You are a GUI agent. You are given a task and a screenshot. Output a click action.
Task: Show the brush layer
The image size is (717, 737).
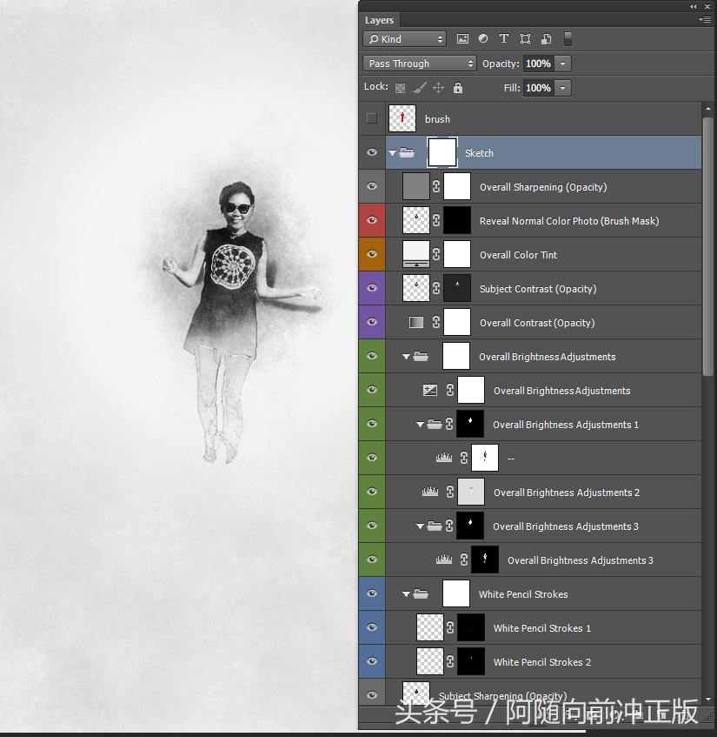click(x=371, y=118)
